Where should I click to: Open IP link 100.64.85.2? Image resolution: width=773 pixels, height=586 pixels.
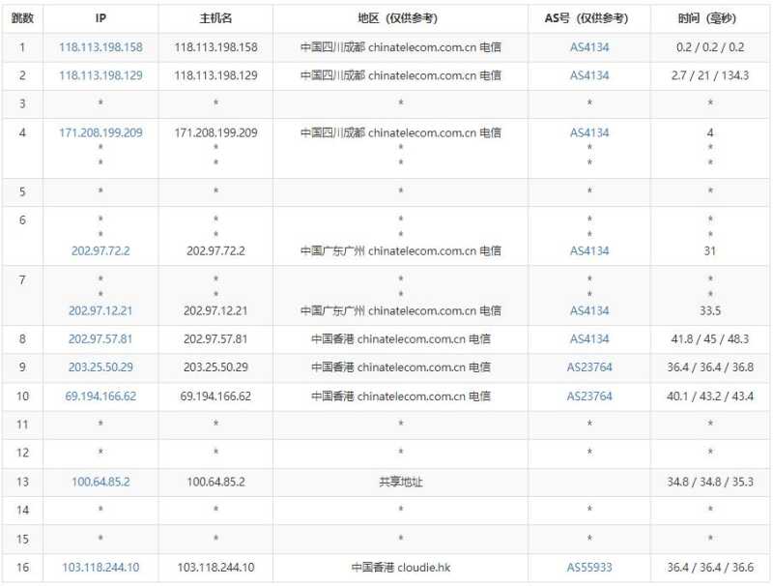click(x=100, y=482)
